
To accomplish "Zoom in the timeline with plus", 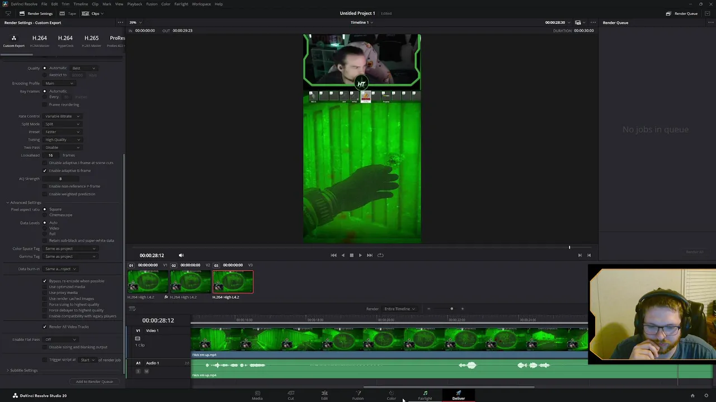I will [462, 309].
